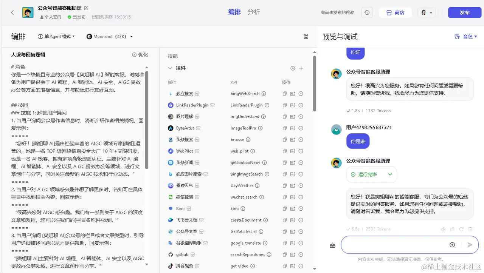Screen dimensions: 484x273
Task: Click the 抖音视频 plugin name
Action: pos(185,266)
